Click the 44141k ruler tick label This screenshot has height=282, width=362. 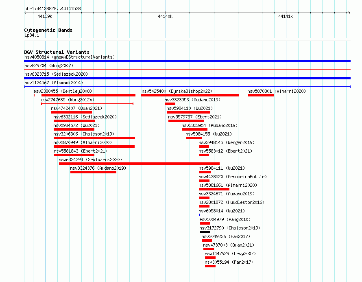pyautogui.click(x=286, y=16)
